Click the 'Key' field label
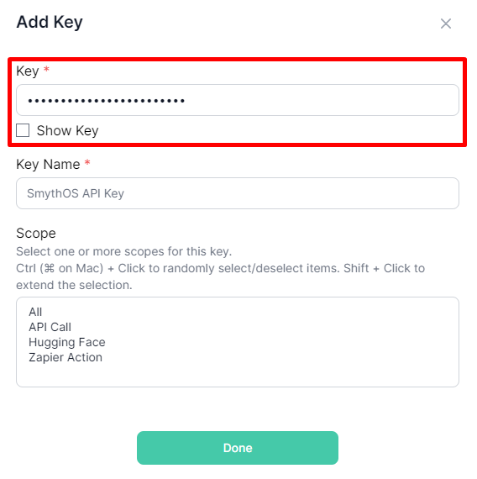 pyautogui.click(x=28, y=71)
